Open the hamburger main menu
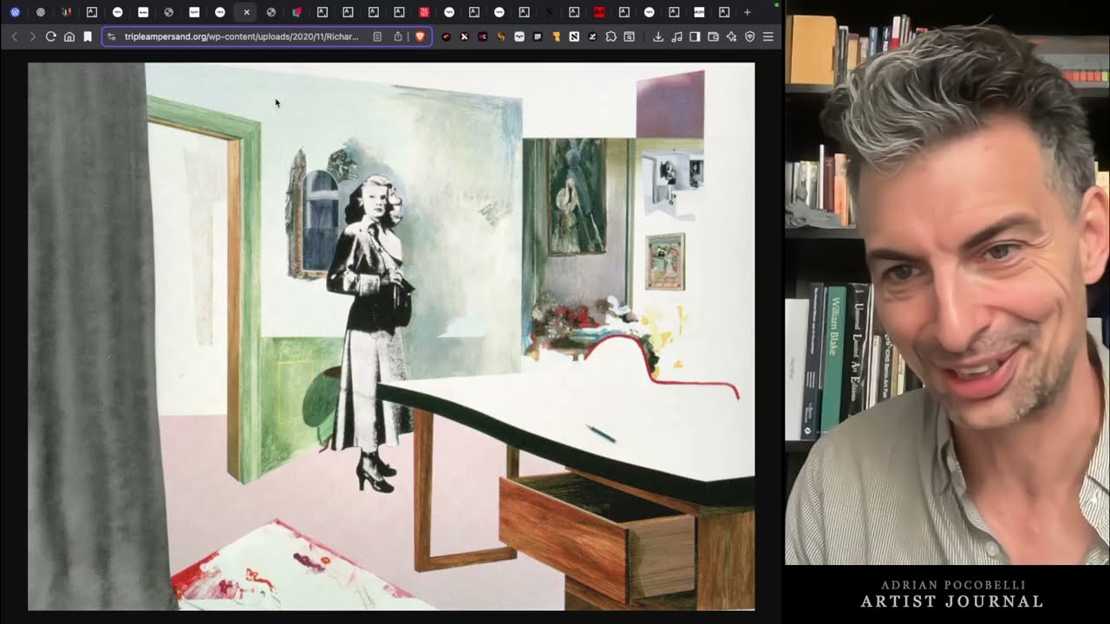This screenshot has width=1110, height=624. click(768, 36)
